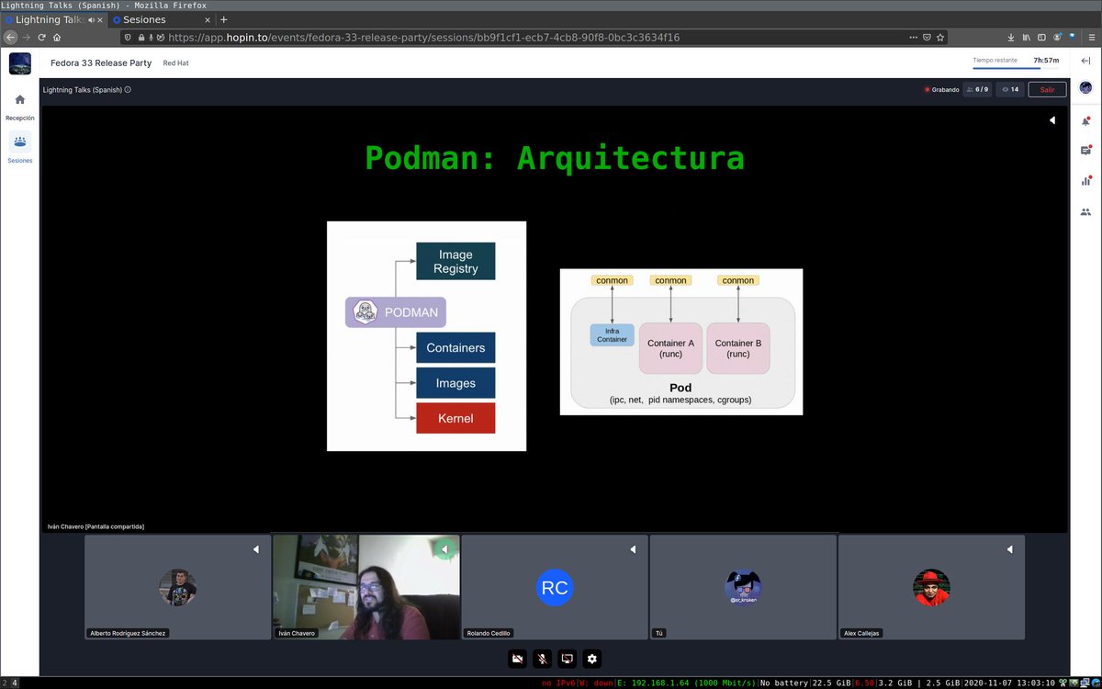Click Rolando Cedillo's RC avatar
This screenshot has height=689, width=1102.
pyautogui.click(x=555, y=588)
